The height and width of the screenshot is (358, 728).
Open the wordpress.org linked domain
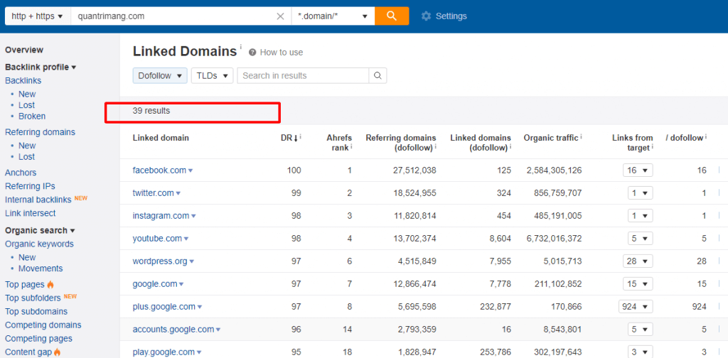[160, 261]
